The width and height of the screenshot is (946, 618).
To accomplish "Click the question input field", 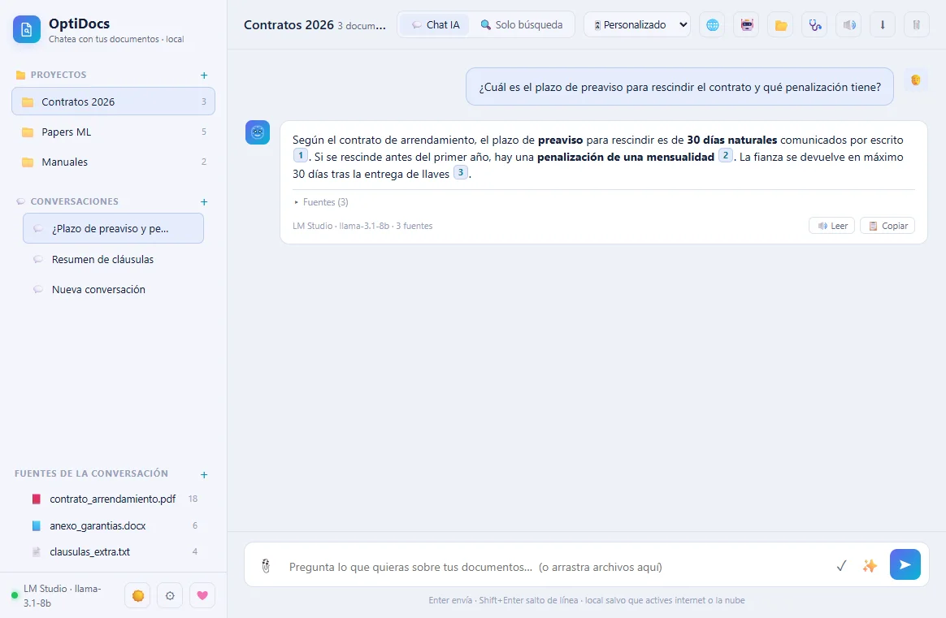I will point(558,567).
